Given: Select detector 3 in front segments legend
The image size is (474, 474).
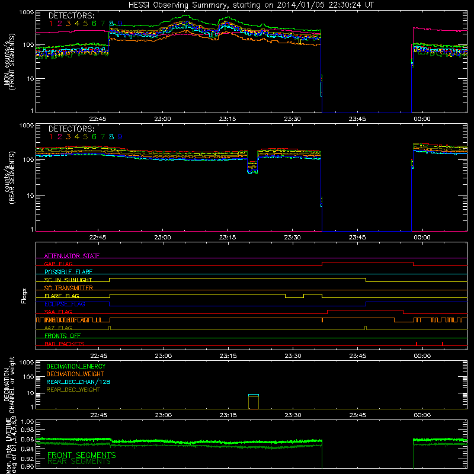Looking at the screenshot, I should click(x=68, y=24).
